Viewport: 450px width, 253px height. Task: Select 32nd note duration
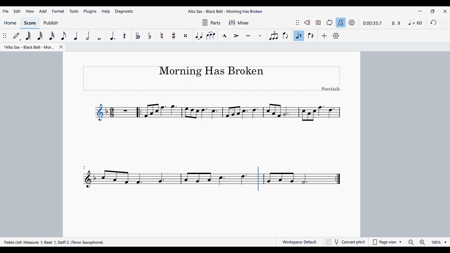40,36
